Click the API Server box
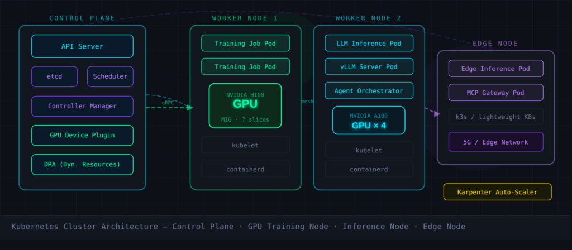 [82, 46]
